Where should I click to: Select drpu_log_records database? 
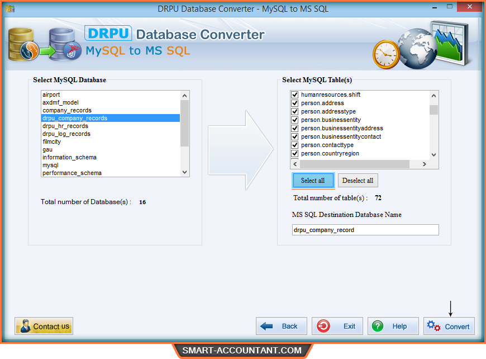(111, 134)
